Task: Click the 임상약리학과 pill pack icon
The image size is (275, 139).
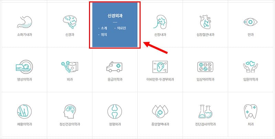Action: [x=205, y=67]
